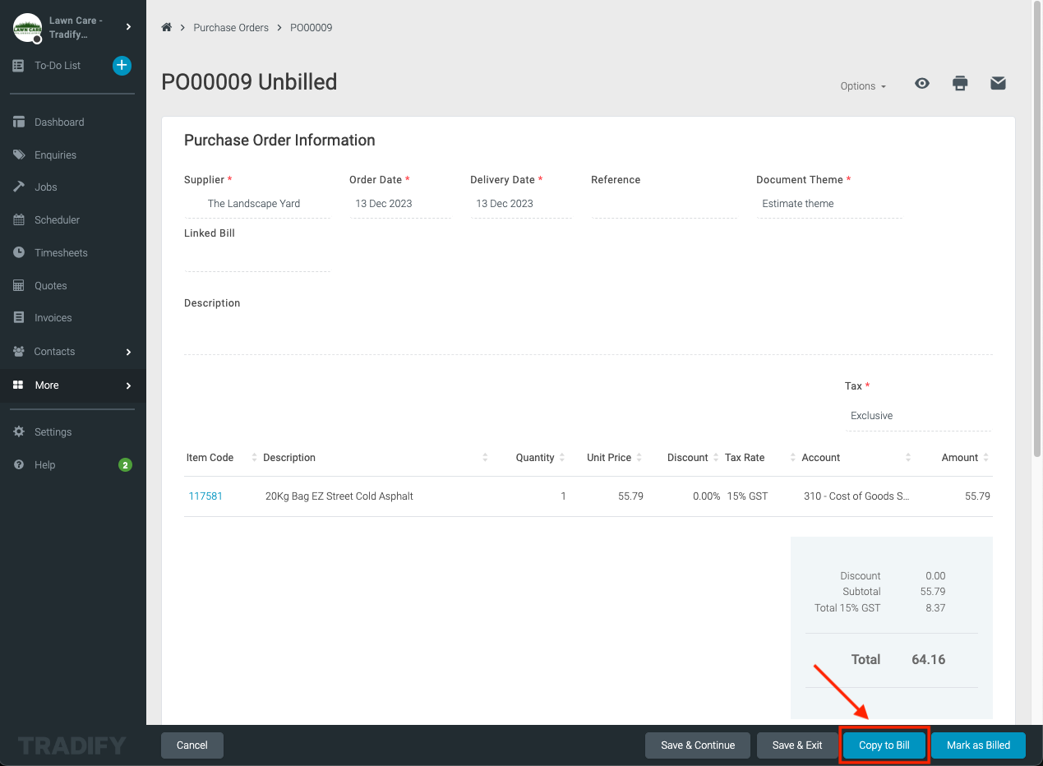This screenshot has height=766, width=1043.
Task: Open the Options dropdown
Action: coord(863,85)
